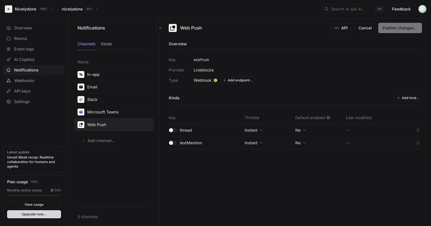Image resolution: width=431 pixels, height=226 pixels.
Task: Click the Slack channel logo icon
Action: click(x=81, y=99)
